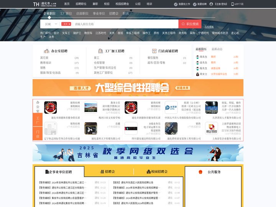Click hot keyword 叉车工
The width and height of the screenshot is (276, 207).
click(66, 33)
